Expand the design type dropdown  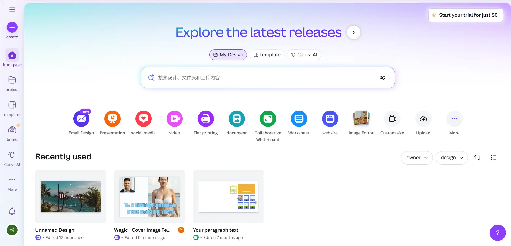(x=452, y=158)
